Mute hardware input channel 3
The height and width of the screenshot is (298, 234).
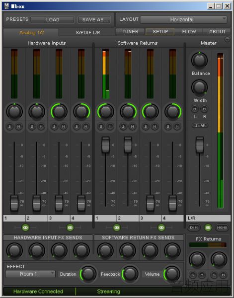[x=64, y=126]
